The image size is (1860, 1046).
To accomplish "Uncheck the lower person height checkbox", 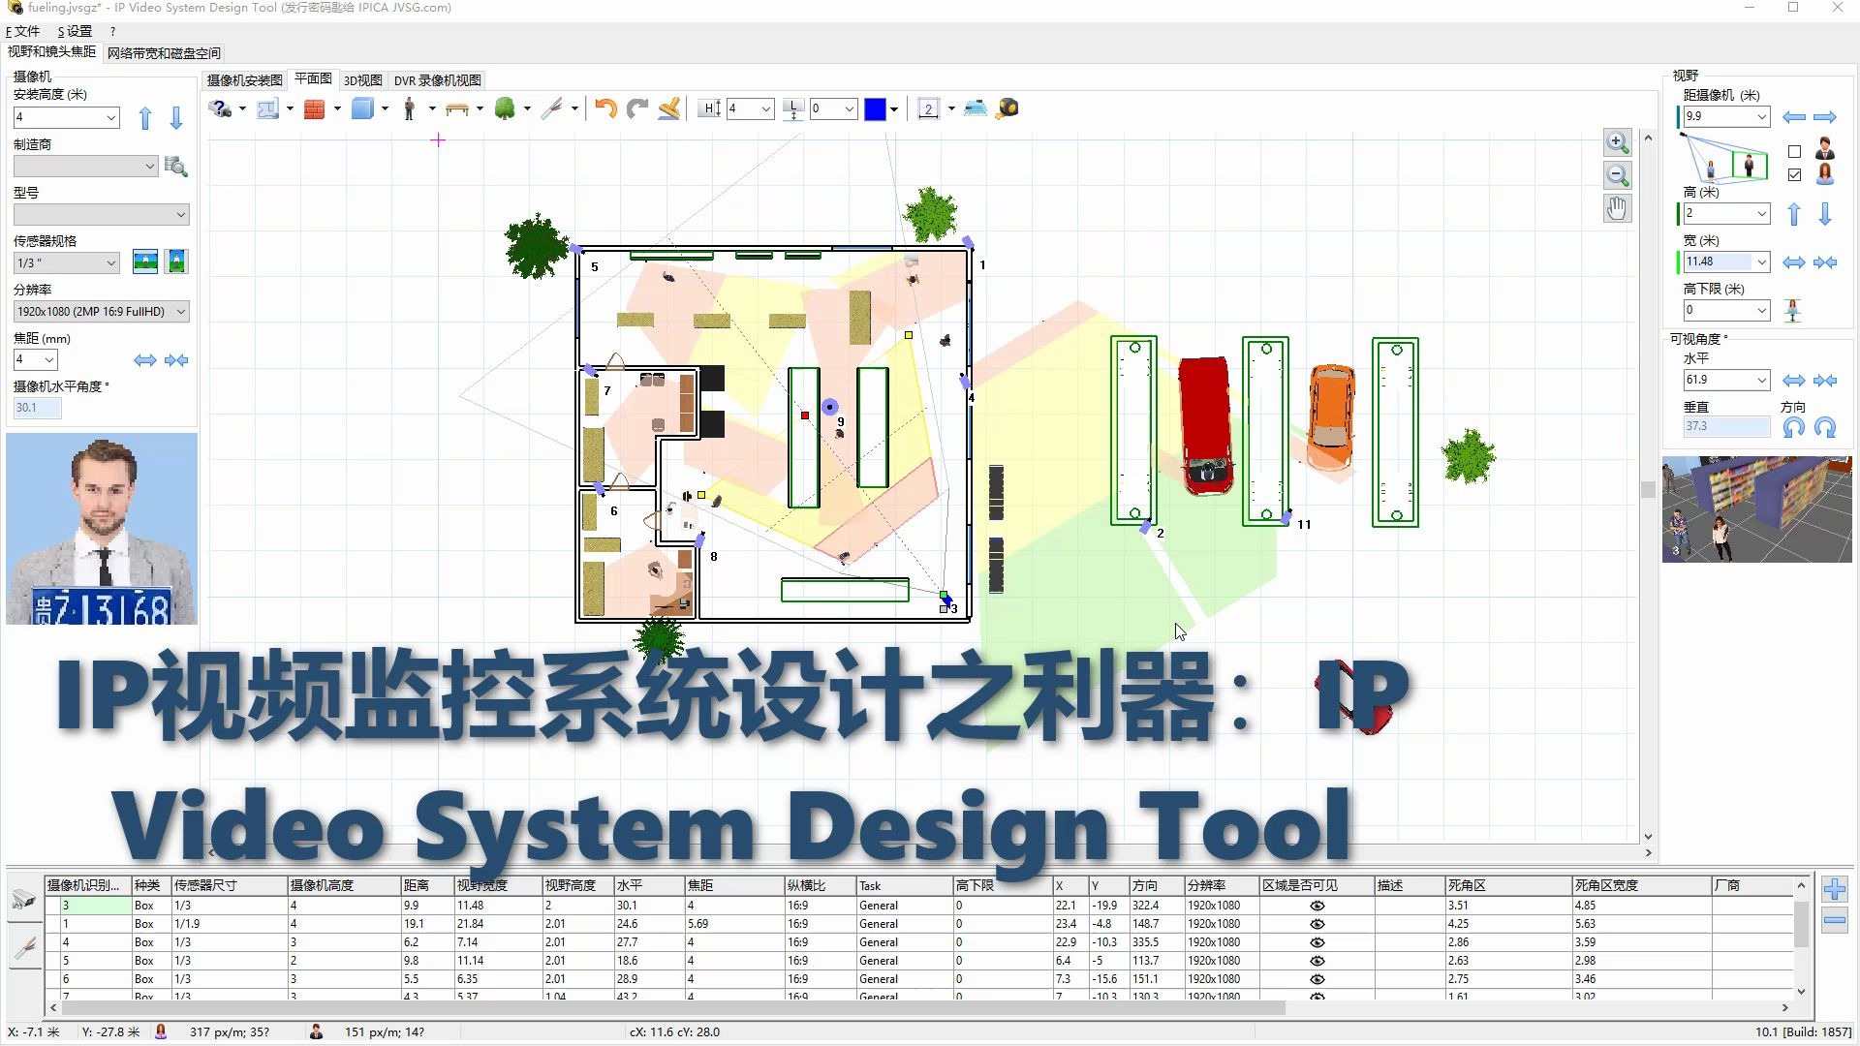I will coord(1795,175).
